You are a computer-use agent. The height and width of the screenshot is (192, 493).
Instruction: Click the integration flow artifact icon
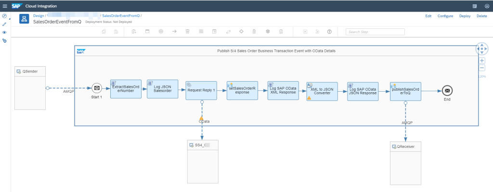pos(24,19)
